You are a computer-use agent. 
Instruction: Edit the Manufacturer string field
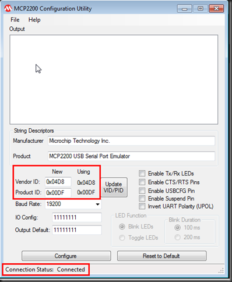pos(131,140)
